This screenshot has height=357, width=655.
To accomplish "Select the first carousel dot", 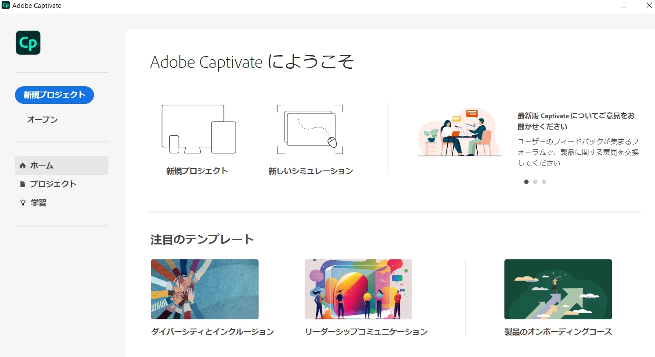I will point(526,182).
